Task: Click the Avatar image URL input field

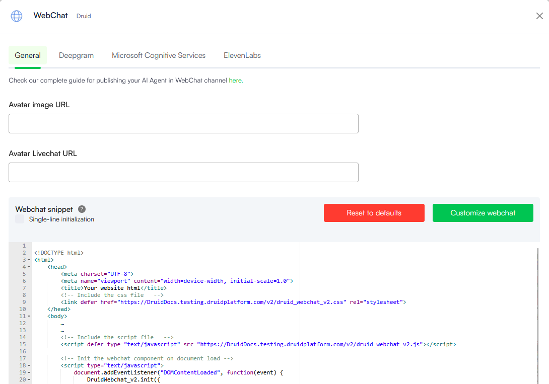Action: coord(183,123)
